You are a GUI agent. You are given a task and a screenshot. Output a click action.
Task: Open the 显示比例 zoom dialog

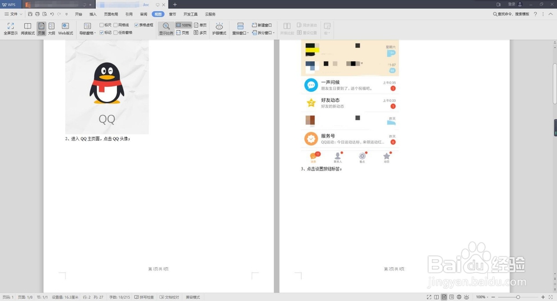click(166, 28)
